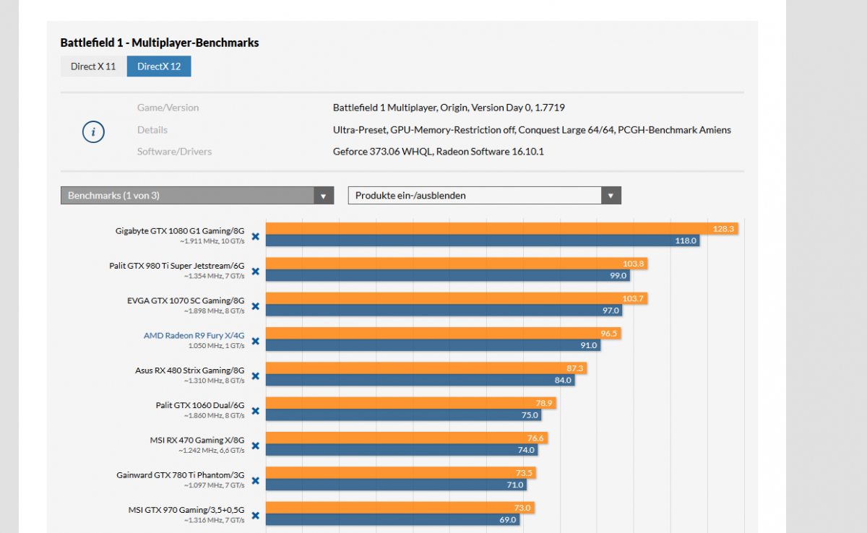Remove Gigabyte GTX 1080 G1 Gaming with X
867x533 pixels.
(x=255, y=236)
